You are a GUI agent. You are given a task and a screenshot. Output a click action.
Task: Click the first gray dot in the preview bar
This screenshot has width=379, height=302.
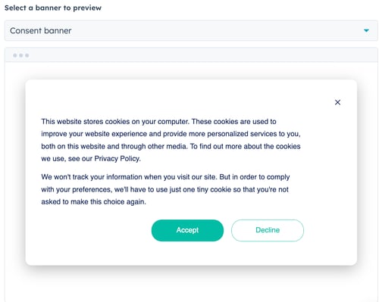pos(15,55)
